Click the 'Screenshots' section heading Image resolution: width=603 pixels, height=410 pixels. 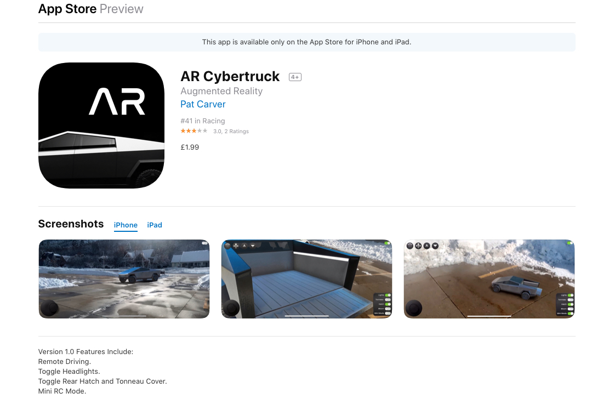pyautogui.click(x=71, y=224)
